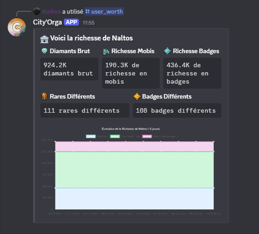259x234 pixels.
Task: Open the user_worth command link
Action: (x=104, y=11)
